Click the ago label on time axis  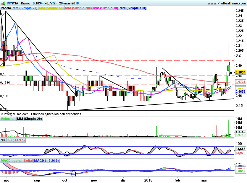click(x=6, y=180)
